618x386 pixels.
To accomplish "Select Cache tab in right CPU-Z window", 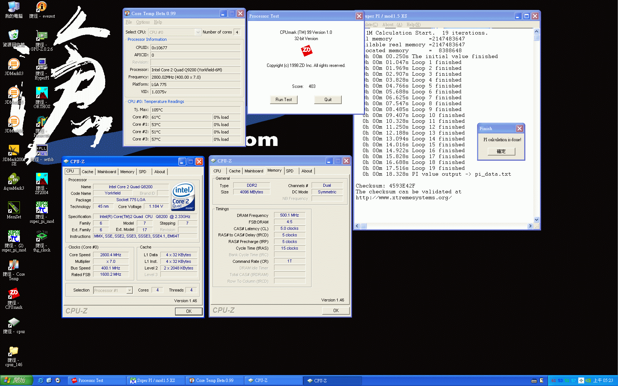I will pos(235,171).
